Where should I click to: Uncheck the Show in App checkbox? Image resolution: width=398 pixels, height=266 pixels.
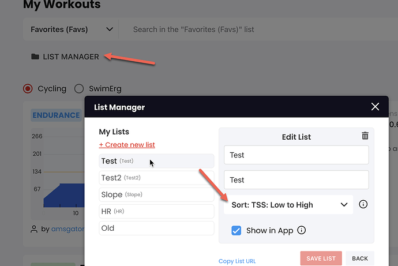236,230
